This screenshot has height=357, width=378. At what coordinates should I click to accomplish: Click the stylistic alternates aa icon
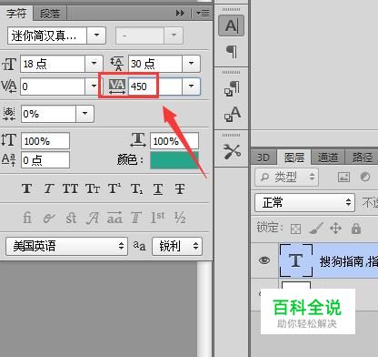click(114, 218)
